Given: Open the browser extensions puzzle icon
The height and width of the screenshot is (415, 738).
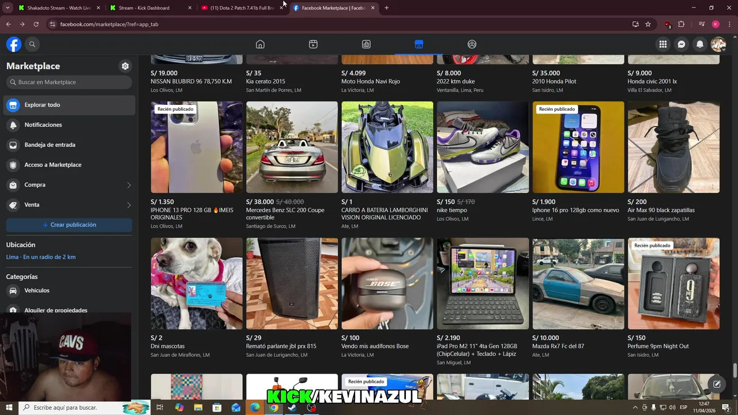Looking at the screenshot, I should (681, 24).
